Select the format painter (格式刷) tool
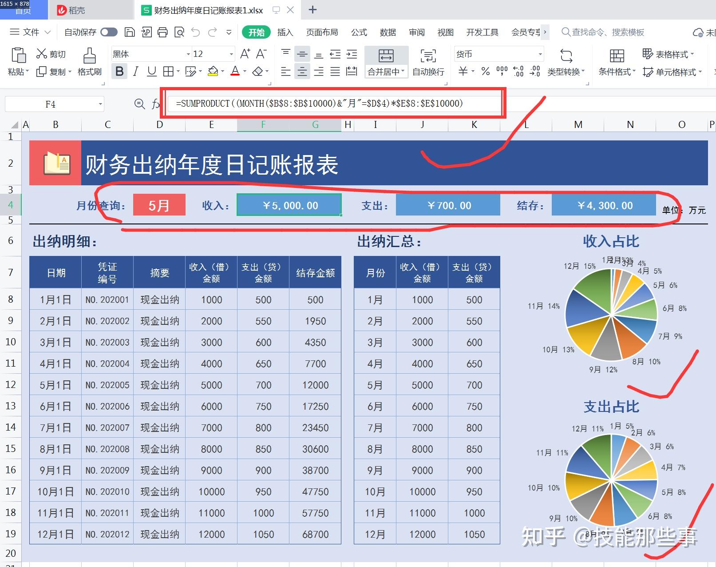Image resolution: width=716 pixels, height=567 pixels. 89,62
